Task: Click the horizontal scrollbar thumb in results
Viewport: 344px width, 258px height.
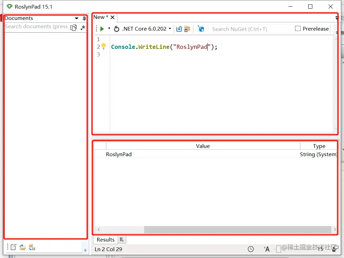Action: (x=238, y=229)
